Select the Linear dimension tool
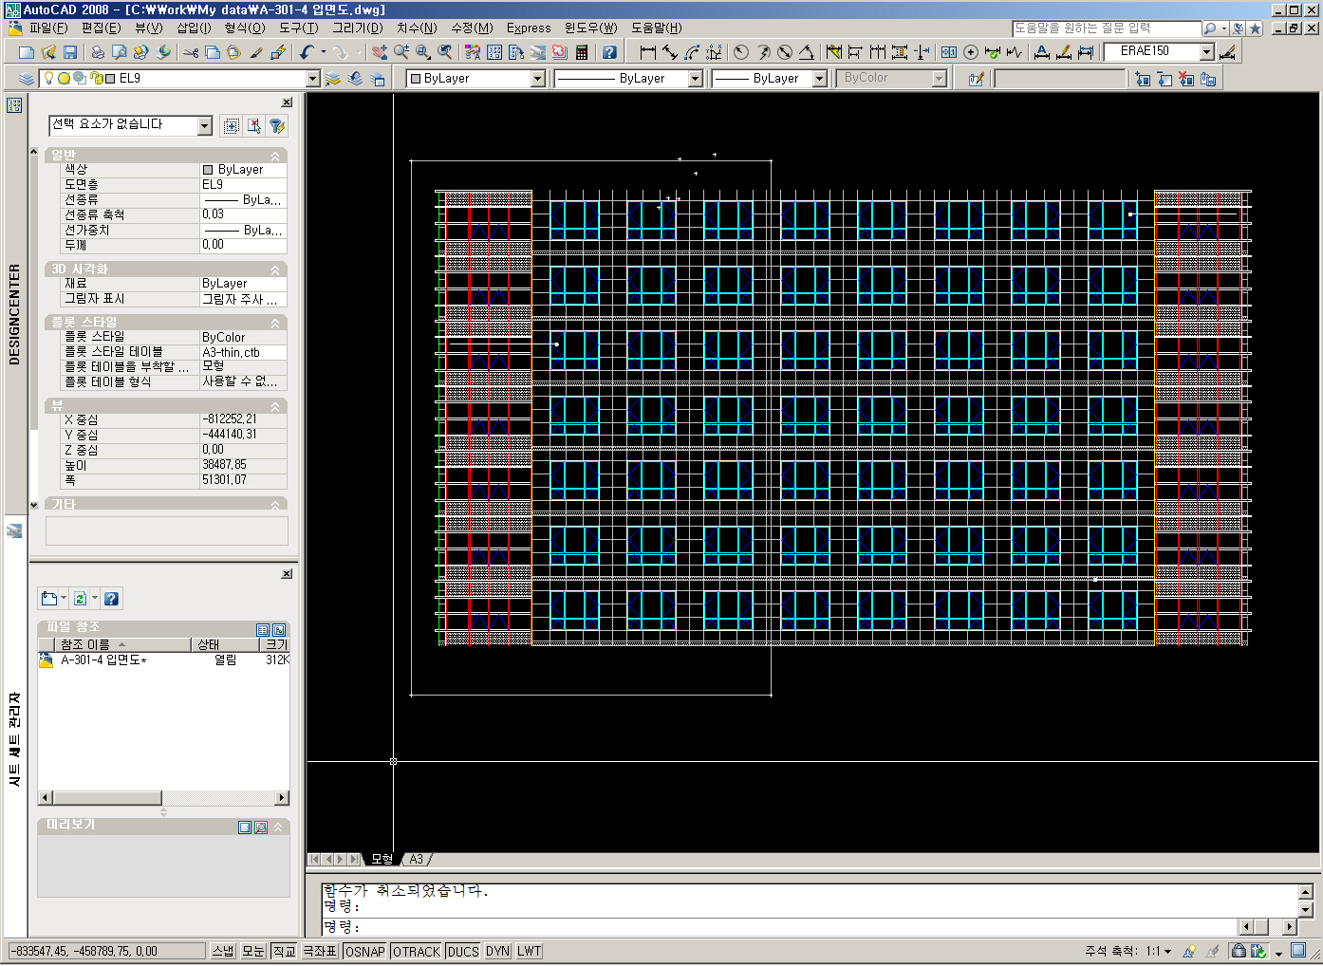This screenshot has height=966, width=1323. [648, 52]
